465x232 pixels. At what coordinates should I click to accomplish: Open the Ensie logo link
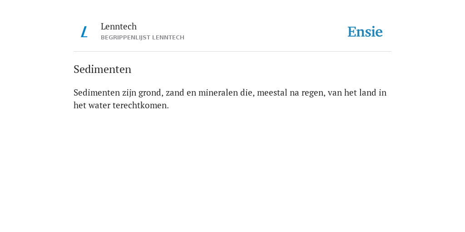coord(365,32)
